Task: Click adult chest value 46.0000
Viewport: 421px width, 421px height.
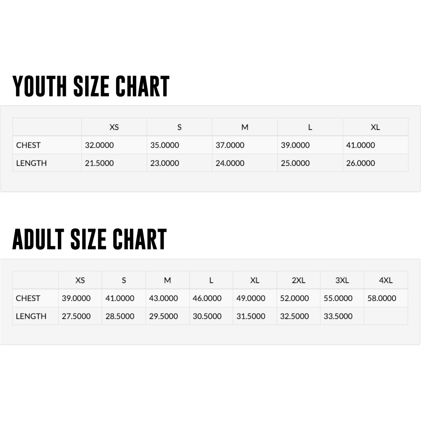Action: pyautogui.click(x=207, y=298)
